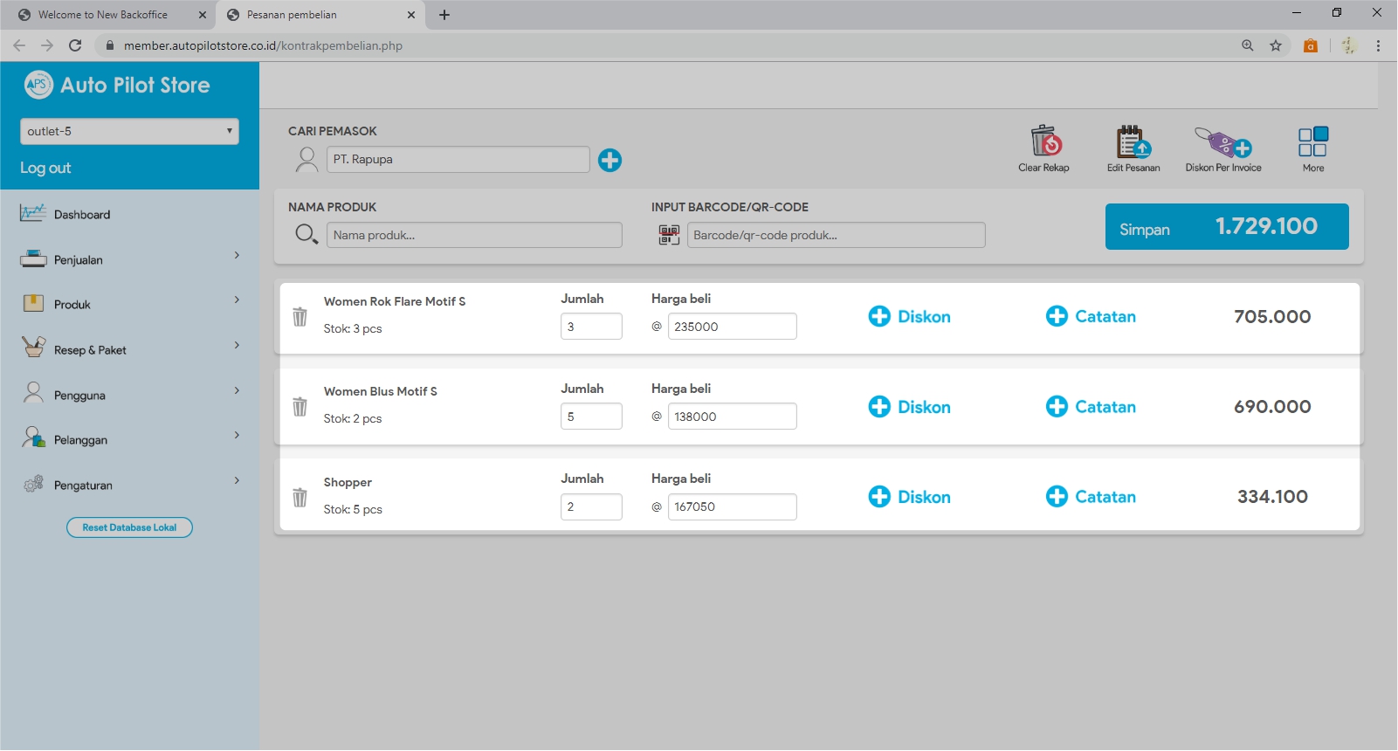Screen dimensions: 1398x751
Task: Add new supplier with blue plus icon
Action: pyautogui.click(x=609, y=160)
